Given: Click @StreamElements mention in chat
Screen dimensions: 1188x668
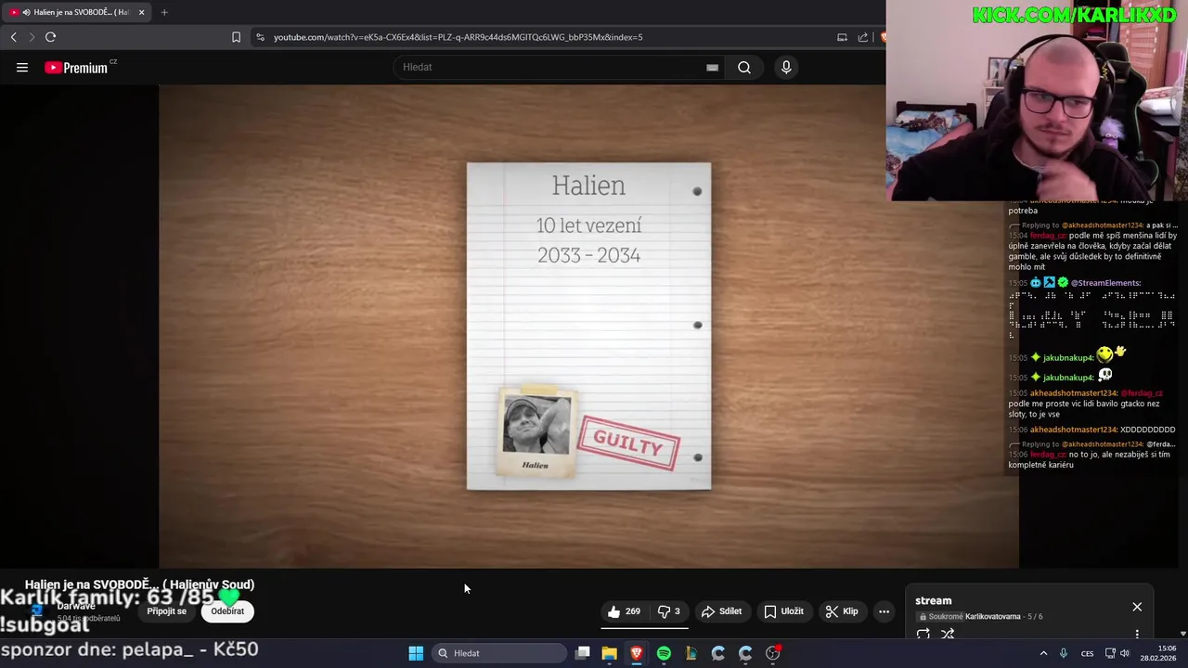Looking at the screenshot, I should 1105,283.
